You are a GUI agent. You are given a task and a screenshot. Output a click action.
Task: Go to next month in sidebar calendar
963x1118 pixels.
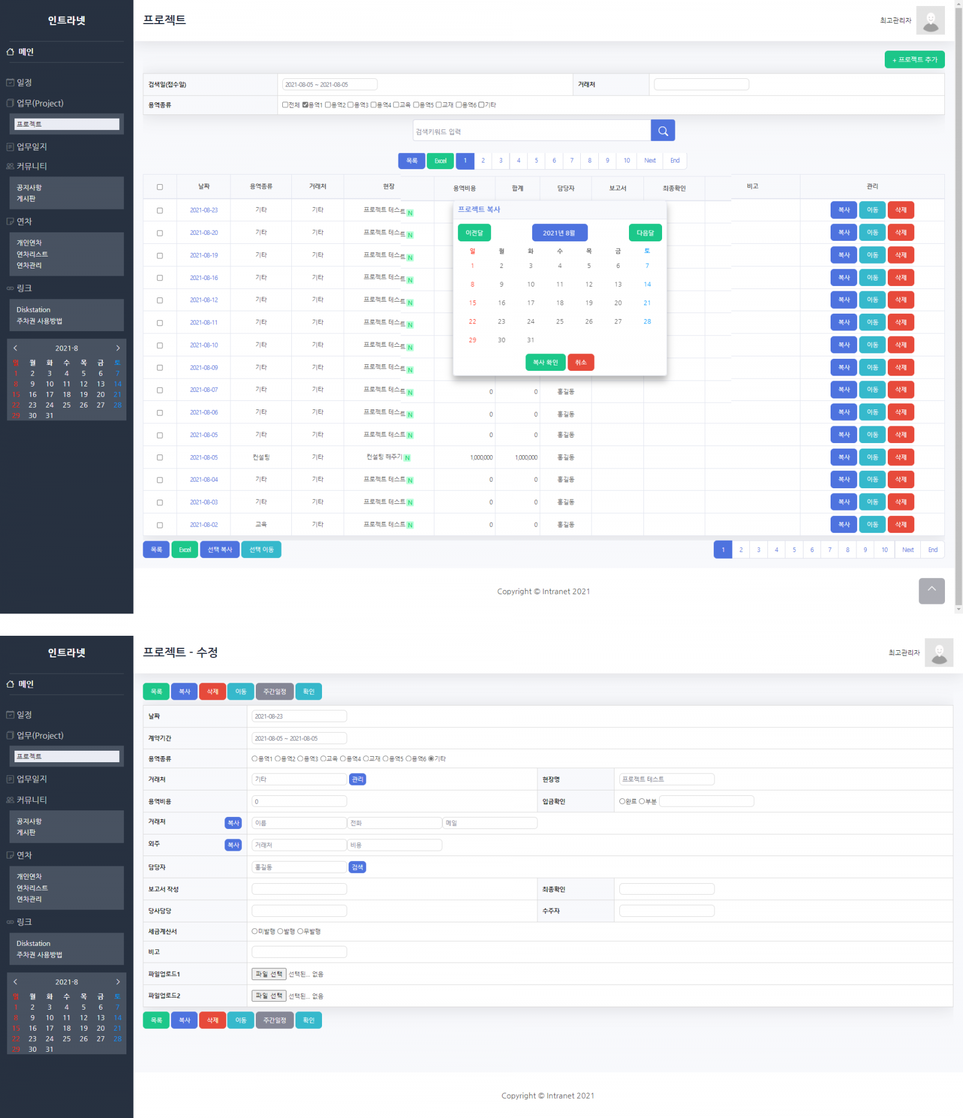(118, 348)
